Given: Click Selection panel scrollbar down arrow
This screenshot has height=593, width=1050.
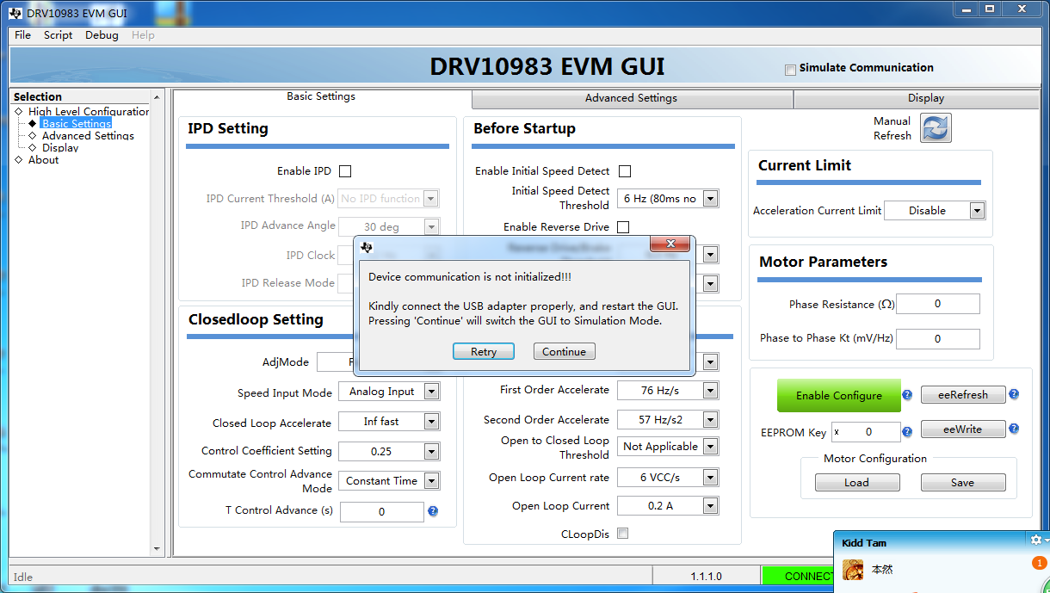Looking at the screenshot, I should click(157, 548).
